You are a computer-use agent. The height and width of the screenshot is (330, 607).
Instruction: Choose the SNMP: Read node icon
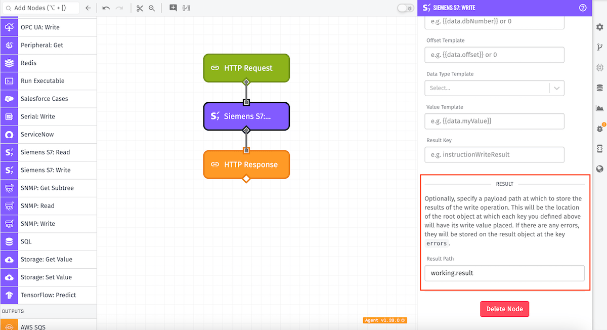(9, 206)
